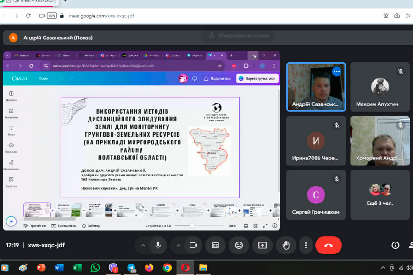Launch Opera from the Windows taskbar

click(x=185, y=268)
